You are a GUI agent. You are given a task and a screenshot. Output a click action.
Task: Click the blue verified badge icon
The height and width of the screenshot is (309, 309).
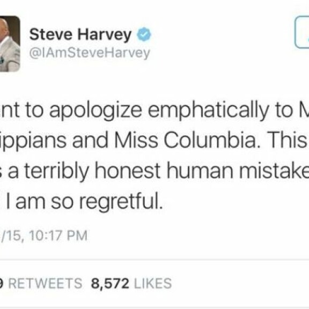click(x=144, y=34)
